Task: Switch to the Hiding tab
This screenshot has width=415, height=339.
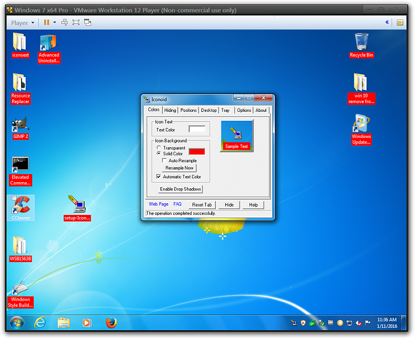Action: point(170,110)
